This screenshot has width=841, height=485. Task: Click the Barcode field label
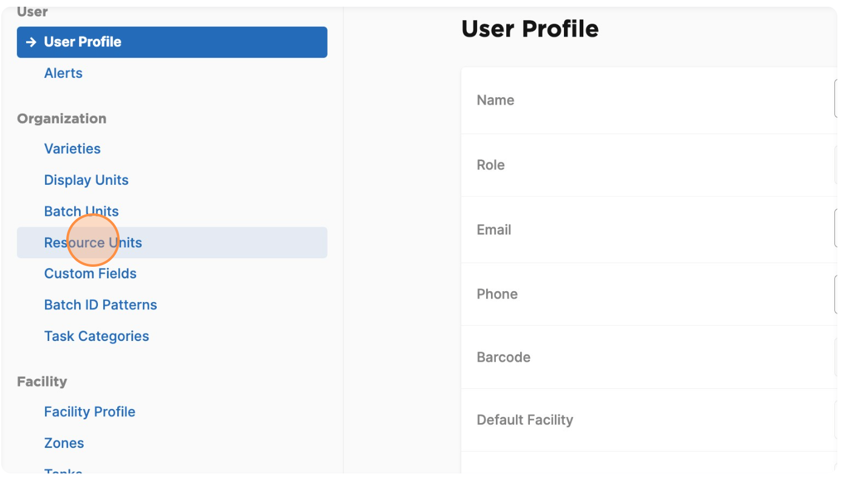[x=504, y=357]
